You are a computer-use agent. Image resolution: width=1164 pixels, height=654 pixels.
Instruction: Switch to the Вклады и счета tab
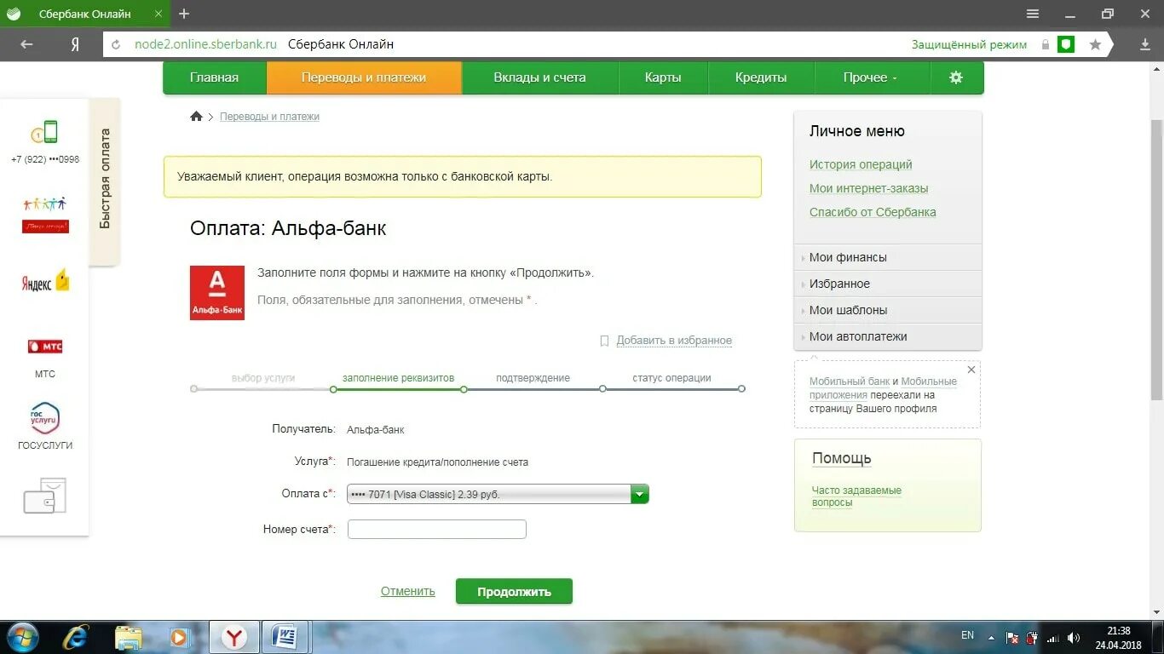coord(539,77)
